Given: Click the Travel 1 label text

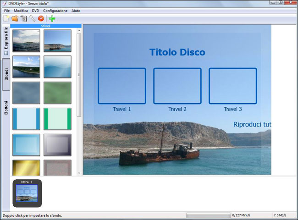Looking at the screenshot, I should coord(122,109).
